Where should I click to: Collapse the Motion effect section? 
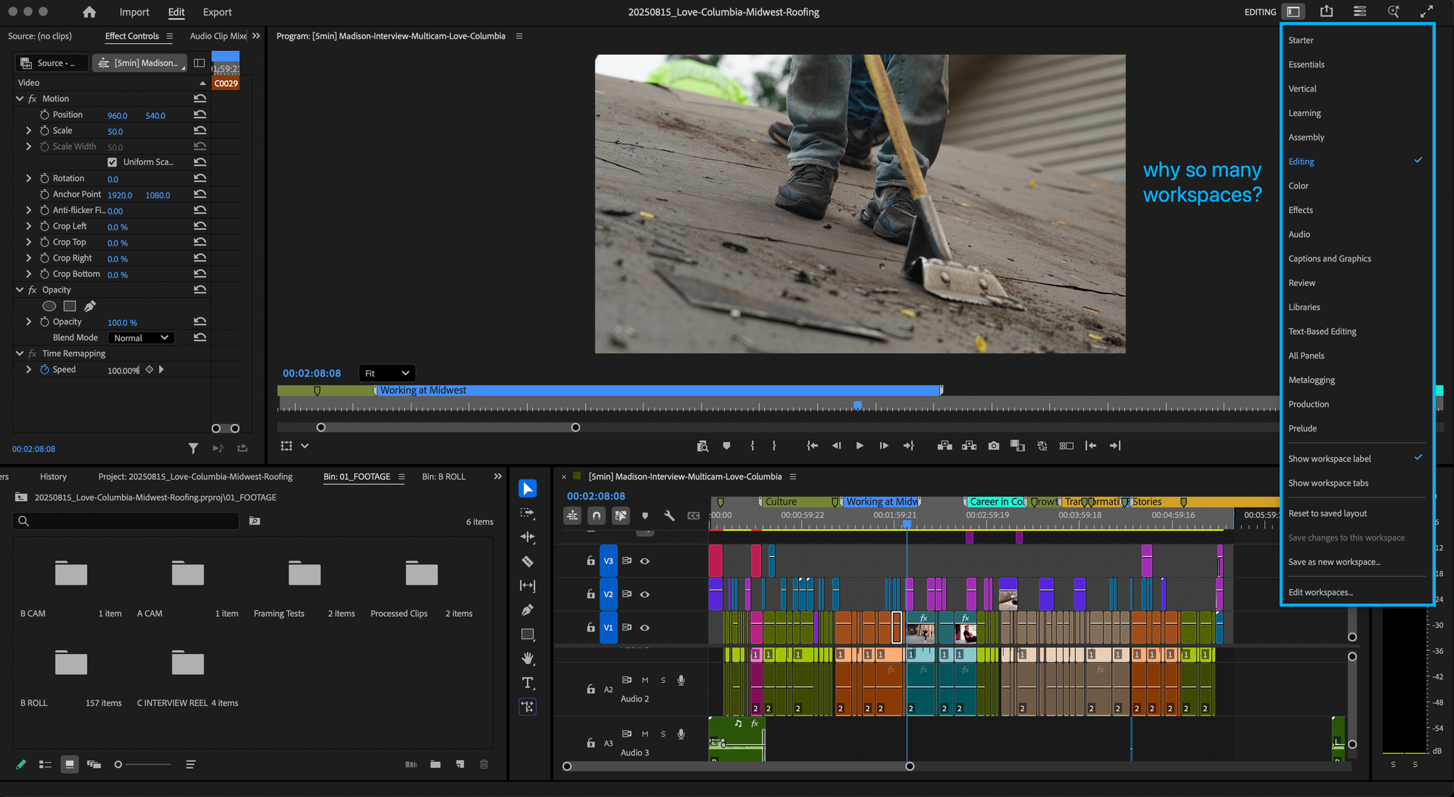[20, 99]
